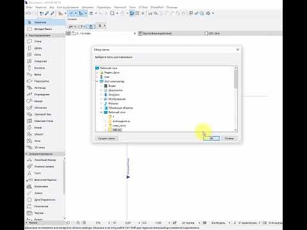The height and width of the screenshot is (230, 307).
Task: Open the Вид menu
Action: click(52, 7)
